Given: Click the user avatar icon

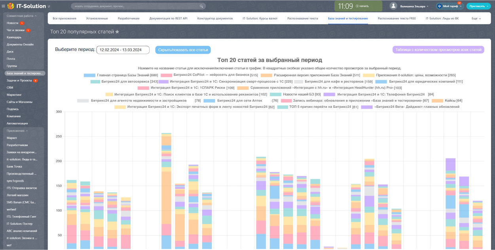Looking at the screenshot, I should pos(393,6).
